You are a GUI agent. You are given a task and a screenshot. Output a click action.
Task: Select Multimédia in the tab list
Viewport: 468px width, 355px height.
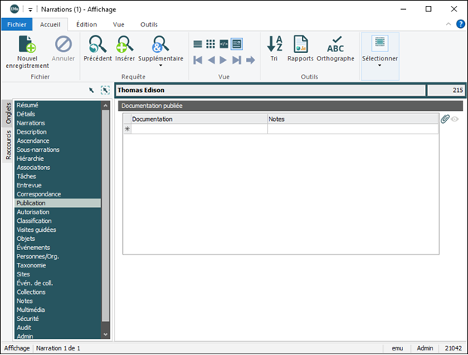coord(31,310)
